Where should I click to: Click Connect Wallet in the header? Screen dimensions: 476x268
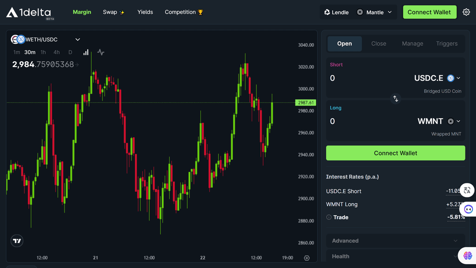430,12
